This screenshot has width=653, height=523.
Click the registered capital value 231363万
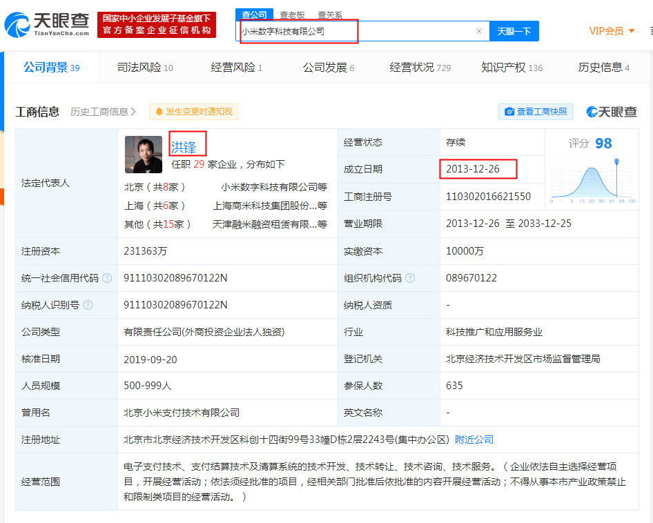coord(146,251)
